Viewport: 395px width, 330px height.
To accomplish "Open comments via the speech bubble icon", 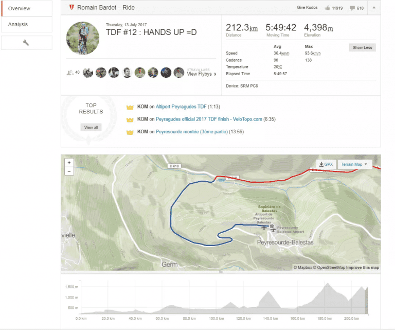I will (x=352, y=8).
